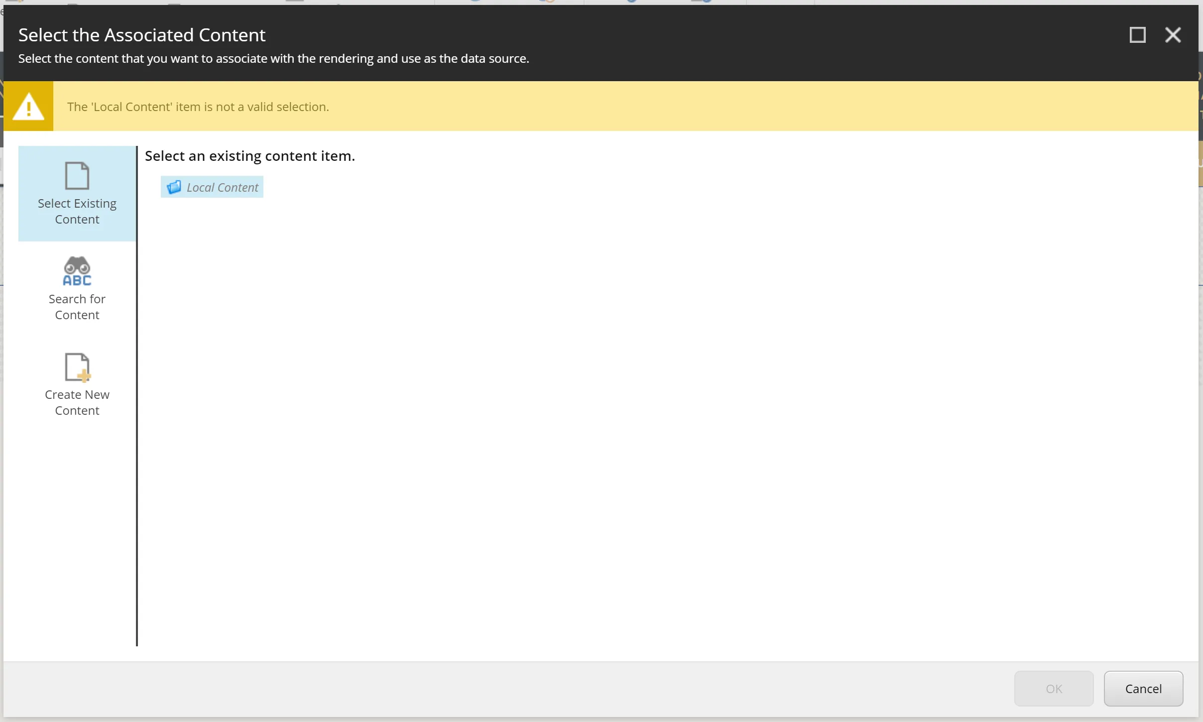
Task: Click the blank page icon for Select Existing Content
Action: pos(77,176)
